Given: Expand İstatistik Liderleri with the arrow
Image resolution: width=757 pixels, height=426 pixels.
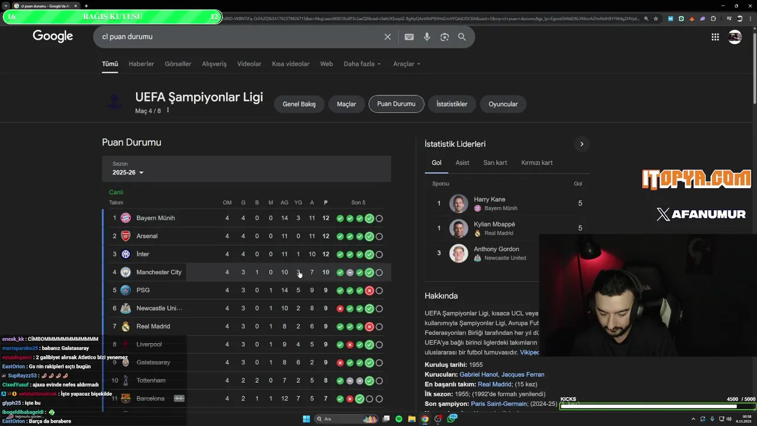Looking at the screenshot, I should (x=581, y=144).
